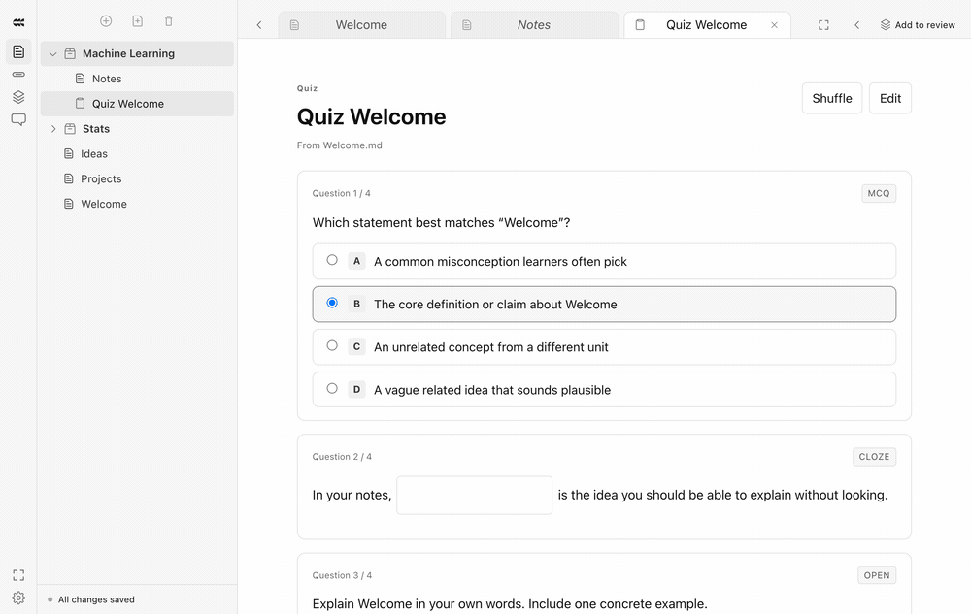971x614 pixels.
Task: Click the back chevron left of the Welcome tab
Action: coord(259,24)
